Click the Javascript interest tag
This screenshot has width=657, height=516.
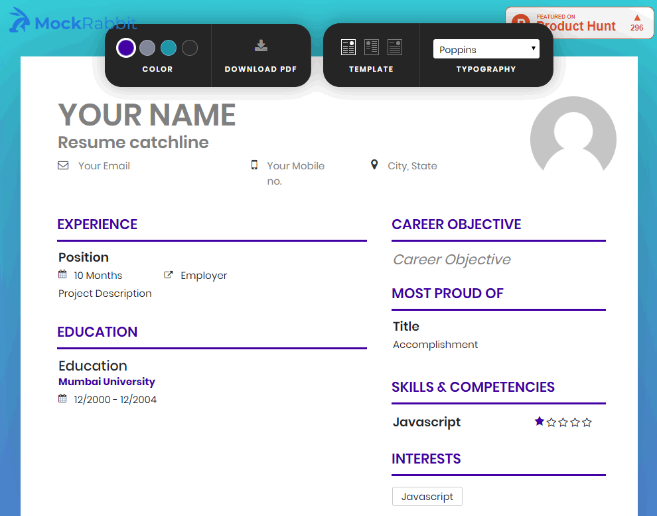tap(427, 497)
